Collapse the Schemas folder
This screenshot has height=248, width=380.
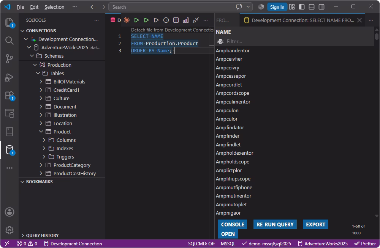[32, 56]
